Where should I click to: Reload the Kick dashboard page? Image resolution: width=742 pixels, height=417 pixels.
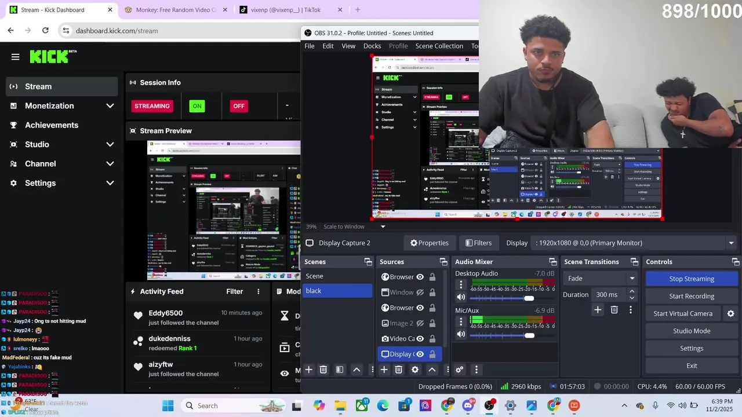coord(45,30)
